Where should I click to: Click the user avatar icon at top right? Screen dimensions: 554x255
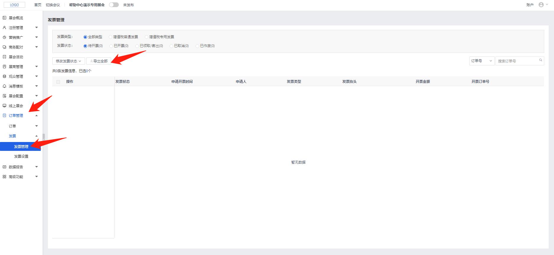point(541,5)
